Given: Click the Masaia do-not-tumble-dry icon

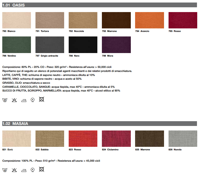Looking at the screenshot, I should coord(42,169).
